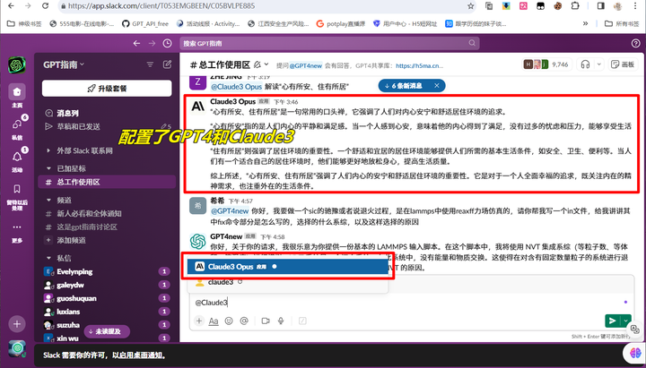Open Slack history clock icon

point(167,43)
